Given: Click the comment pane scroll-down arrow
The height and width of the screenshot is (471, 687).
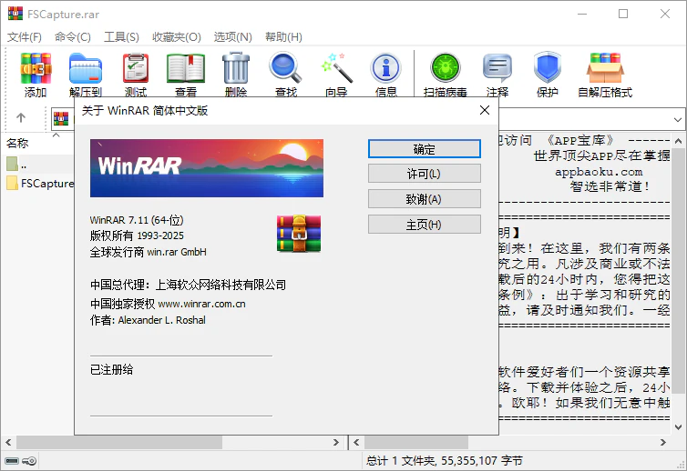Looking at the screenshot, I should click(x=678, y=427).
